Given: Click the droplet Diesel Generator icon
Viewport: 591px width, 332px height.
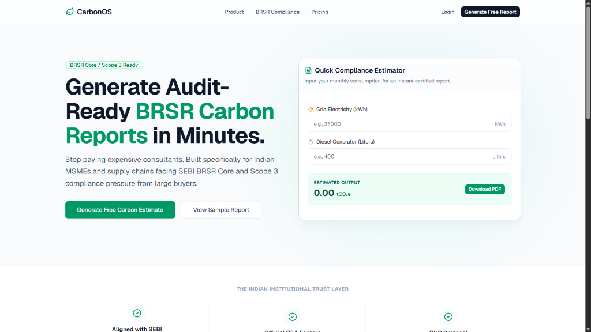Looking at the screenshot, I should (311, 142).
